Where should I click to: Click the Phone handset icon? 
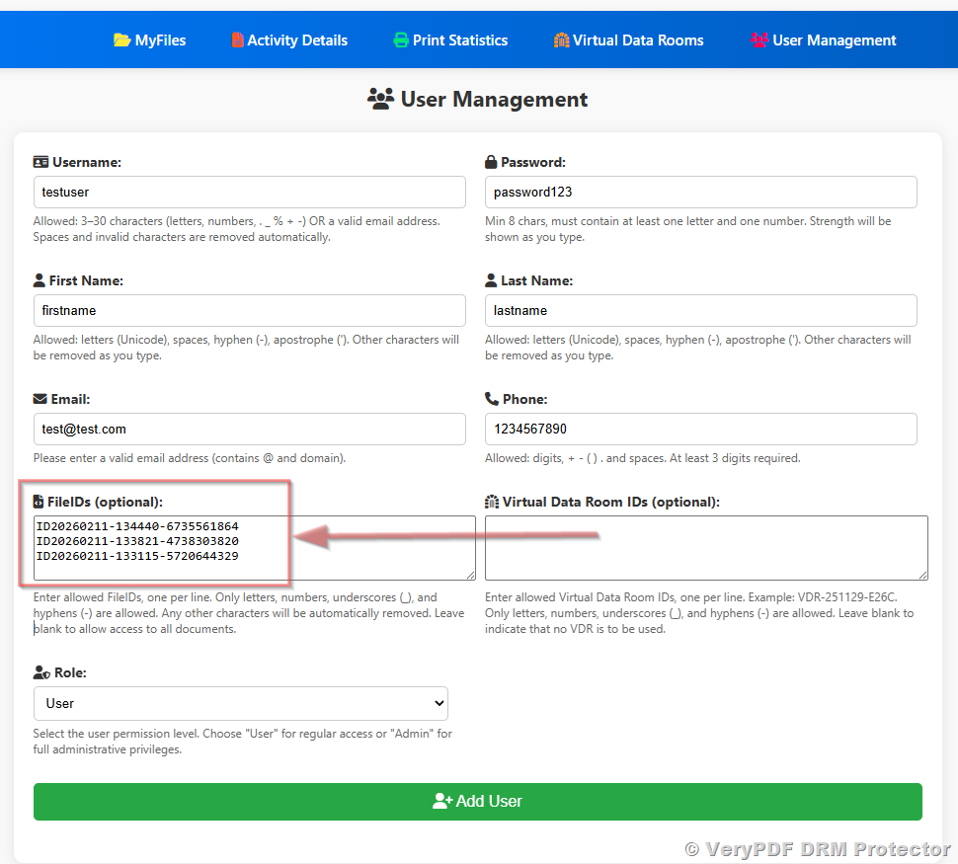click(492, 399)
